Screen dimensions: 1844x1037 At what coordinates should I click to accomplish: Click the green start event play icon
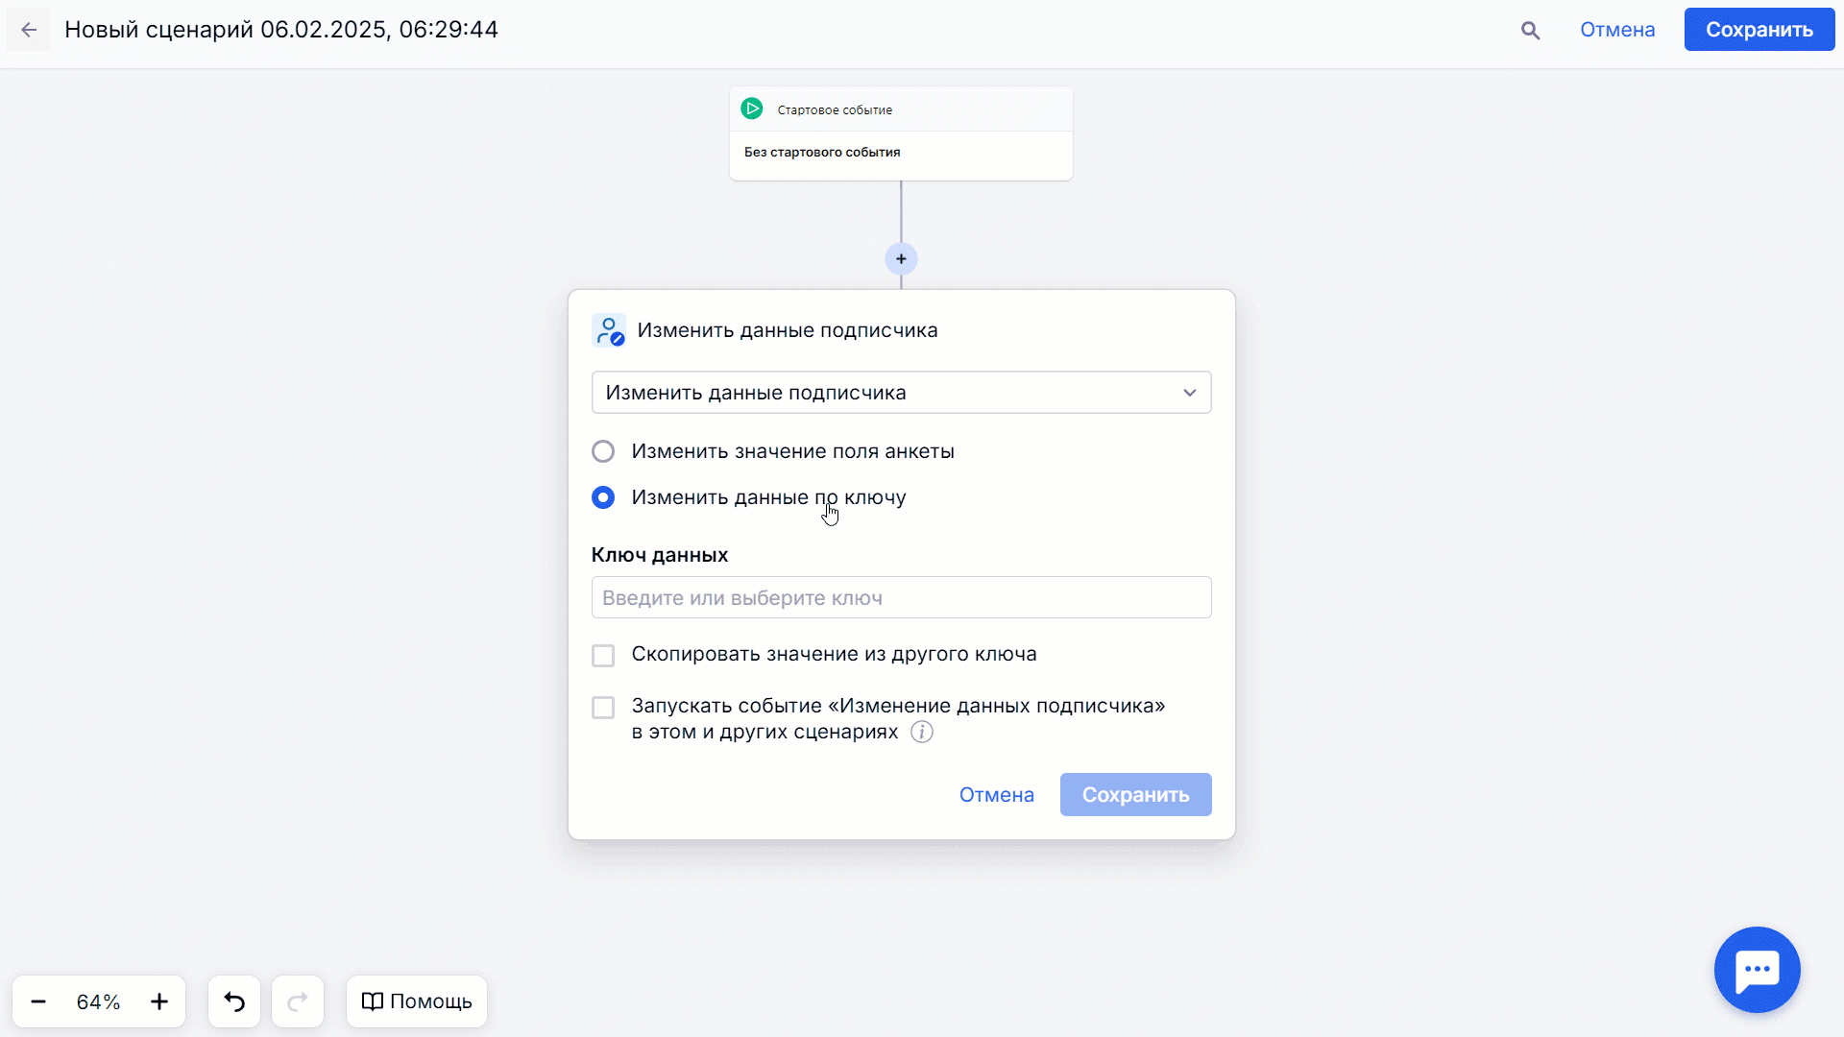coord(752,109)
